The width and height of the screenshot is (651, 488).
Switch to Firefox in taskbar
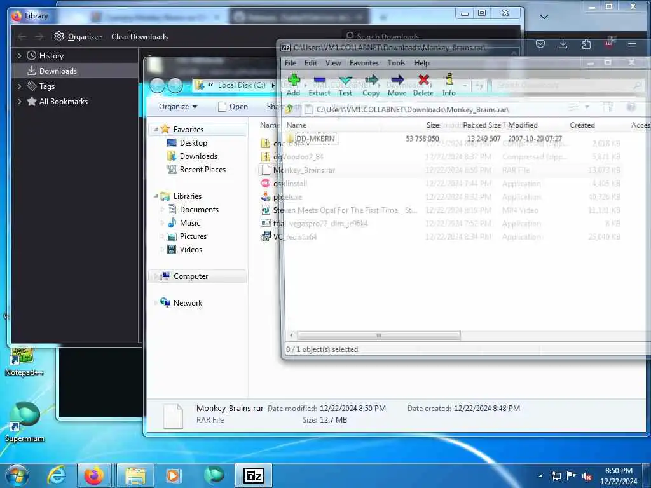pyautogui.click(x=94, y=475)
